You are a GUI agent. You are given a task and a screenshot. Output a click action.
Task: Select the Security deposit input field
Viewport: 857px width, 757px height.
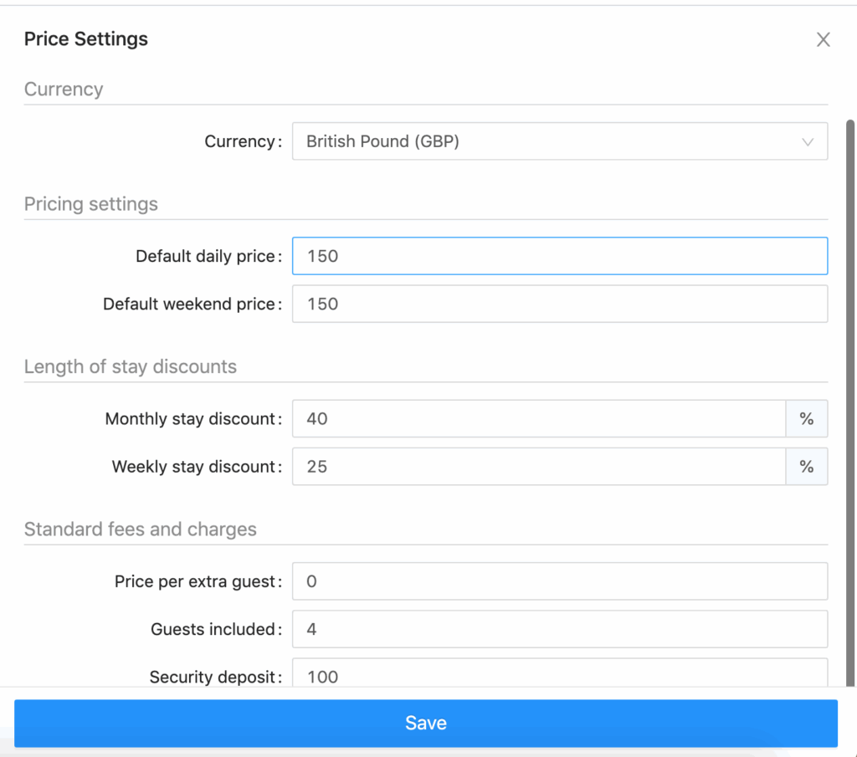pyautogui.click(x=559, y=674)
